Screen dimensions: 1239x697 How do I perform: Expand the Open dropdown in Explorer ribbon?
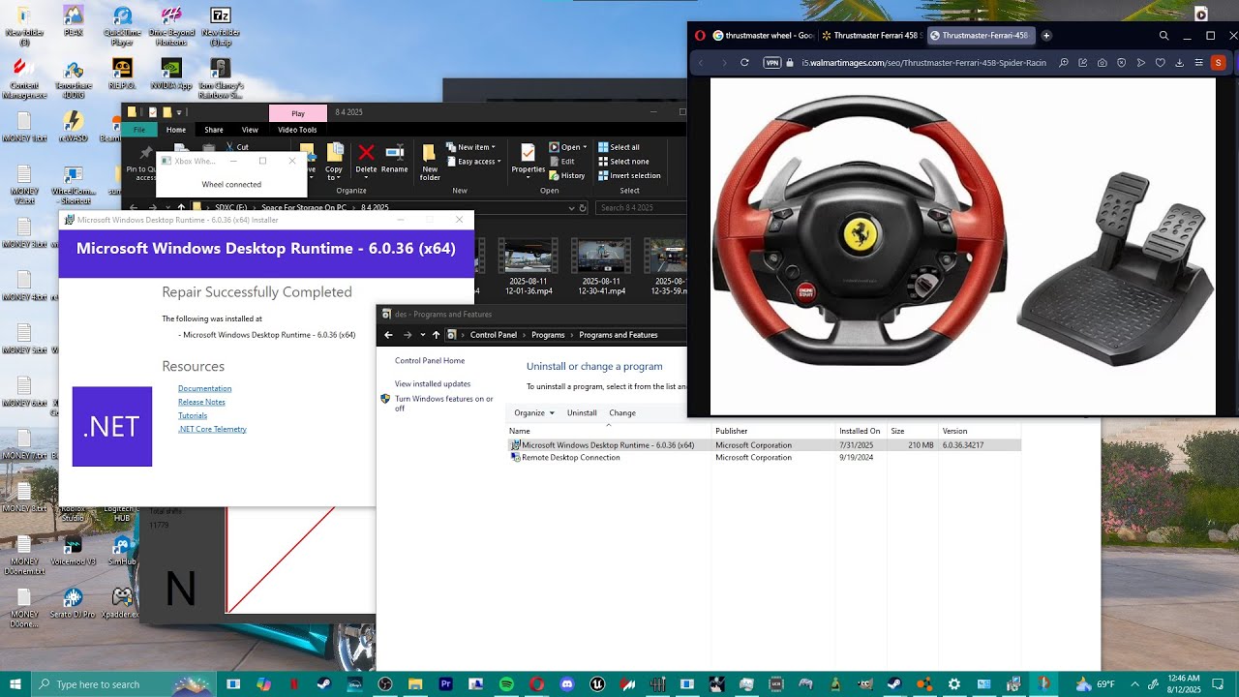568,147
